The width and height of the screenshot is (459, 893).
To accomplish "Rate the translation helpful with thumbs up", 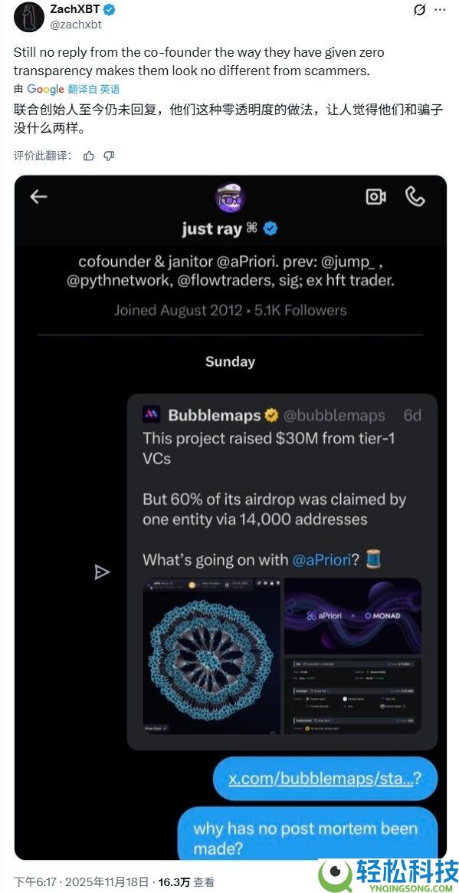I will point(87,154).
